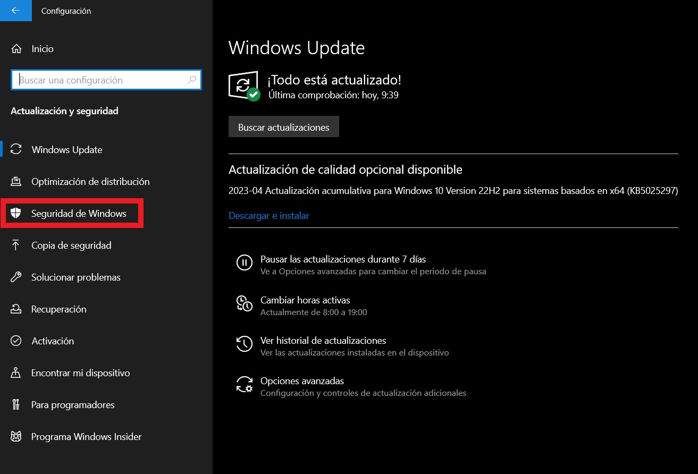Screen dimensions: 698x474
Task: Open Optimización de distribución section
Action: coord(106,181)
